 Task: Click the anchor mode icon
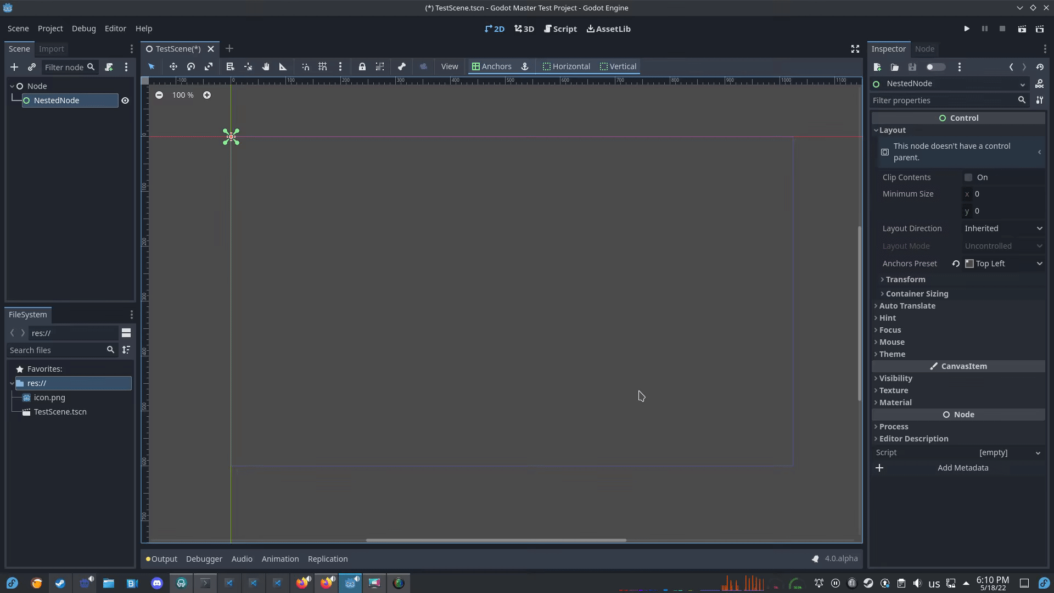pos(525,66)
